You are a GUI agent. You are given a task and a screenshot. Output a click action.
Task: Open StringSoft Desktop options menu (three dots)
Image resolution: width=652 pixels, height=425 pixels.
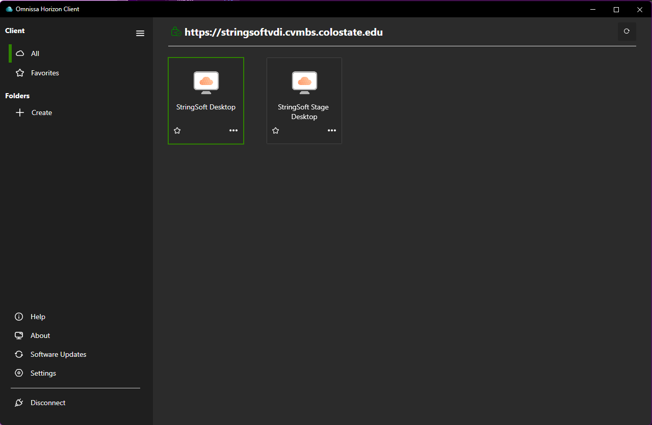coord(233,130)
